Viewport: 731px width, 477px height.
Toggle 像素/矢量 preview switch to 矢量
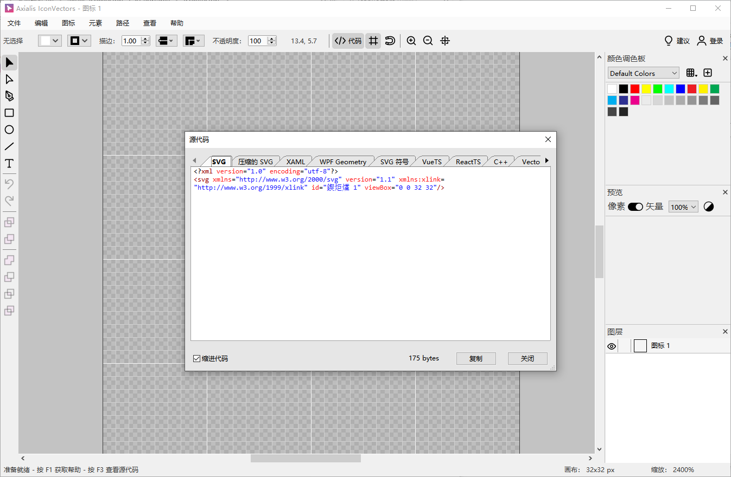[x=634, y=207]
